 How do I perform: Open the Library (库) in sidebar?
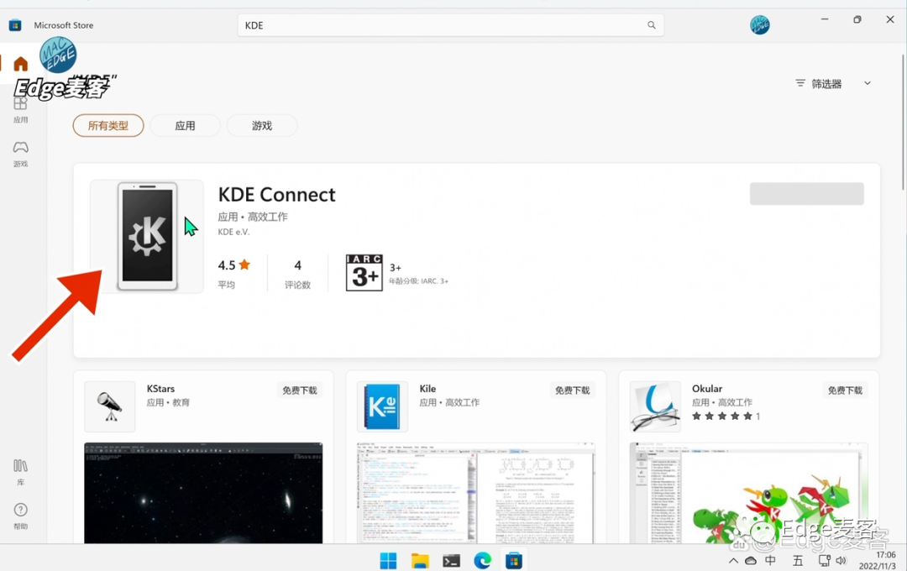20,471
